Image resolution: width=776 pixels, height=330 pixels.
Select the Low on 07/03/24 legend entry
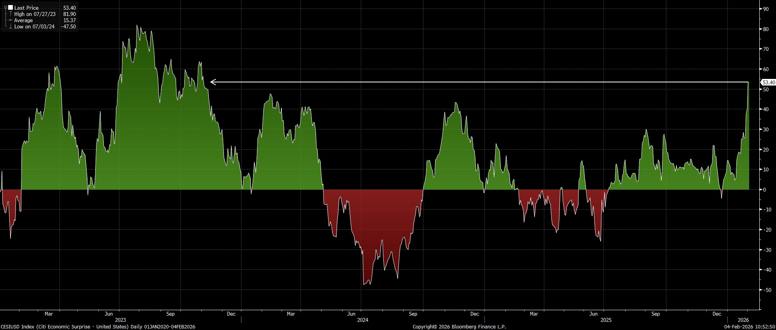pyautogui.click(x=34, y=27)
